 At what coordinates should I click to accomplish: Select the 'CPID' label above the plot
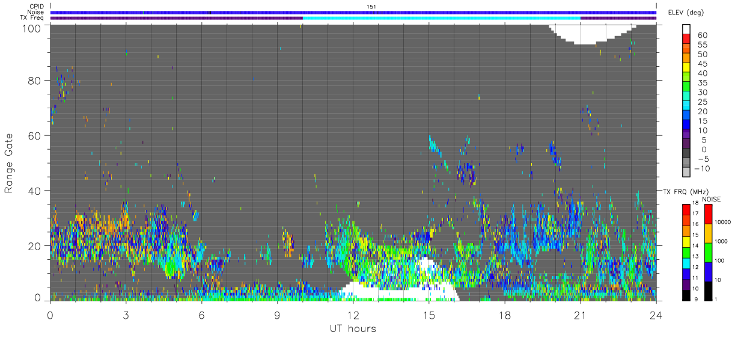click(36, 6)
